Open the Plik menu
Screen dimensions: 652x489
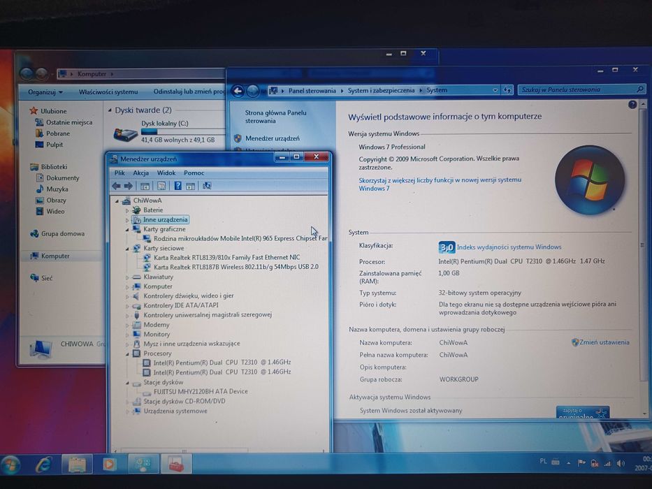coord(119,173)
